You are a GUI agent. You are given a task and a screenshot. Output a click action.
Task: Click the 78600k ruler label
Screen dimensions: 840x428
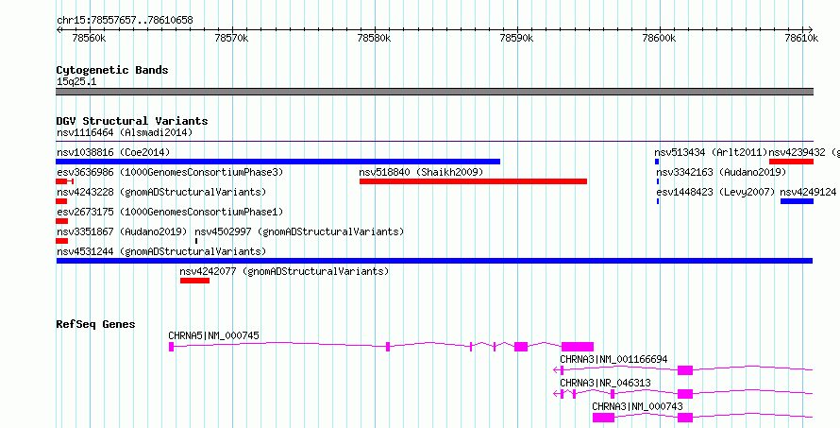coord(659,39)
